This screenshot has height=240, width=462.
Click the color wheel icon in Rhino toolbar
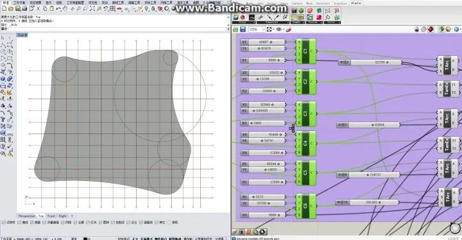166,8
